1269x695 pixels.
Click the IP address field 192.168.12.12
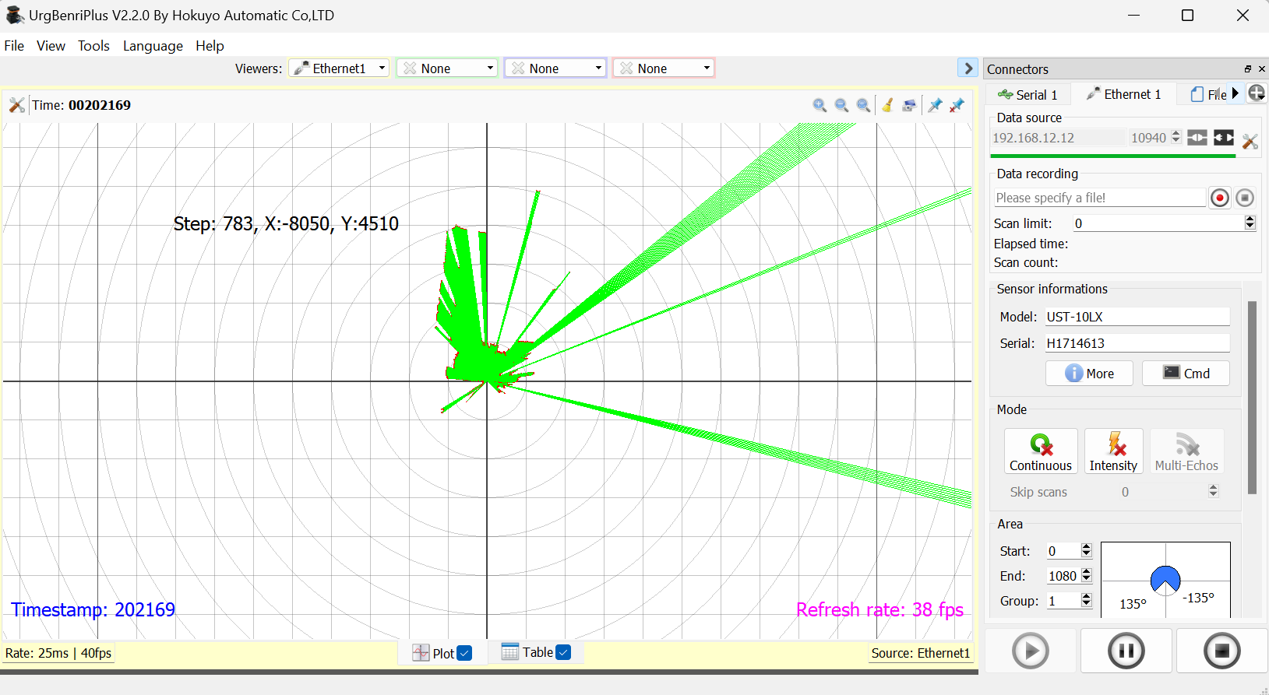[x=1058, y=138]
